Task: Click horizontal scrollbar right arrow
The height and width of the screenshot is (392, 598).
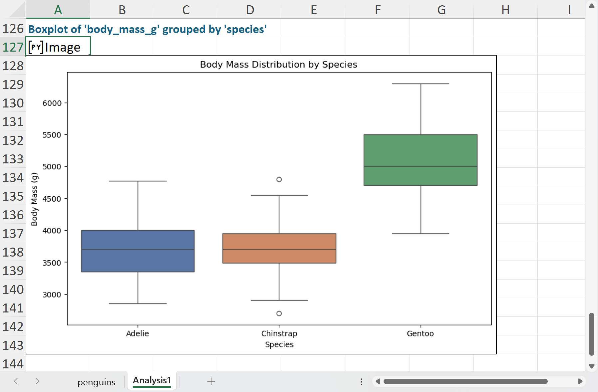Action: point(580,381)
